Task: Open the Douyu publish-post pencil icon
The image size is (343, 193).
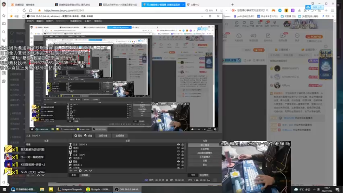Action: click(x=268, y=36)
